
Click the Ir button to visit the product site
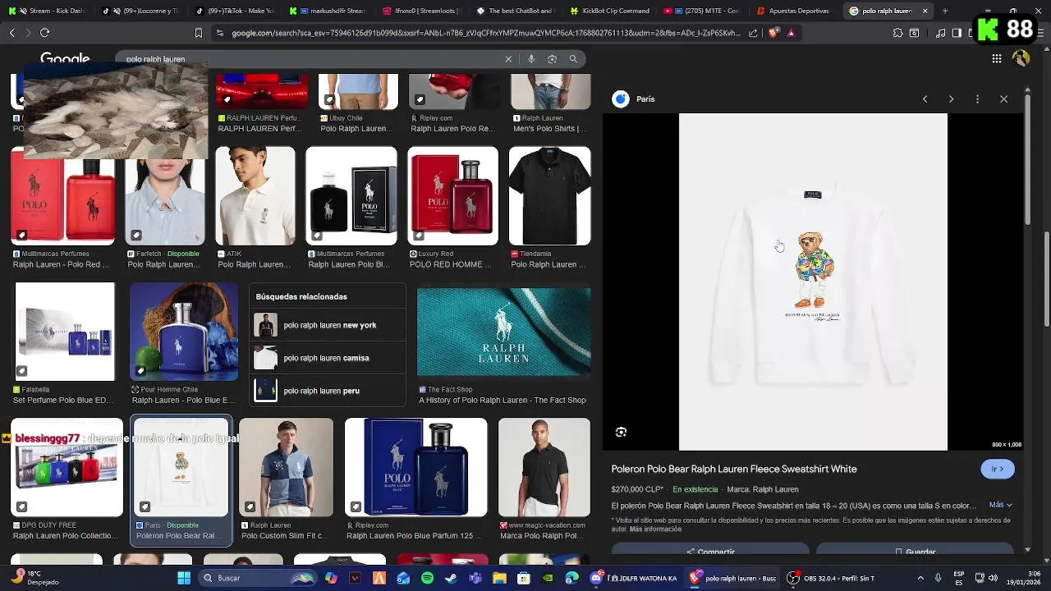coord(998,469)
